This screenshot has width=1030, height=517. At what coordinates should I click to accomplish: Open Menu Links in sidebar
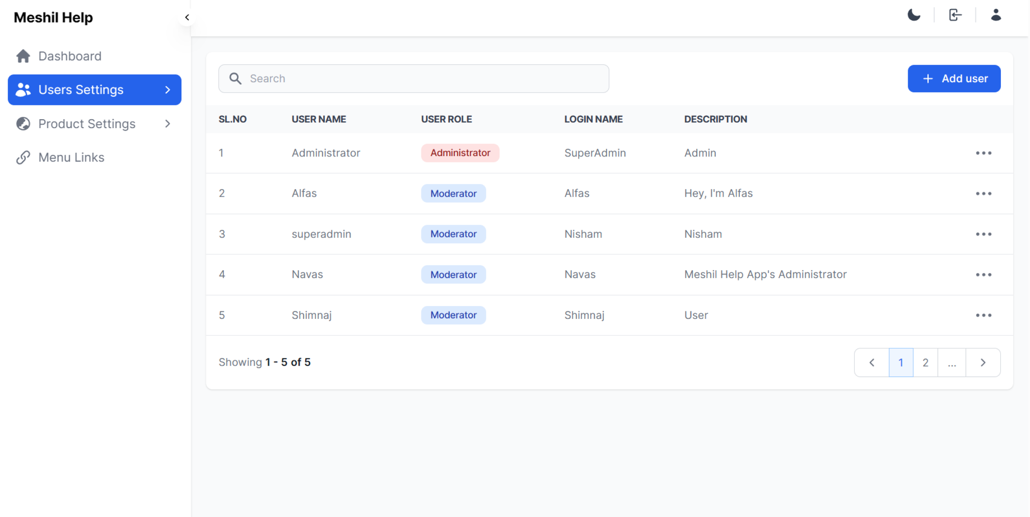(x=71, y=157)
